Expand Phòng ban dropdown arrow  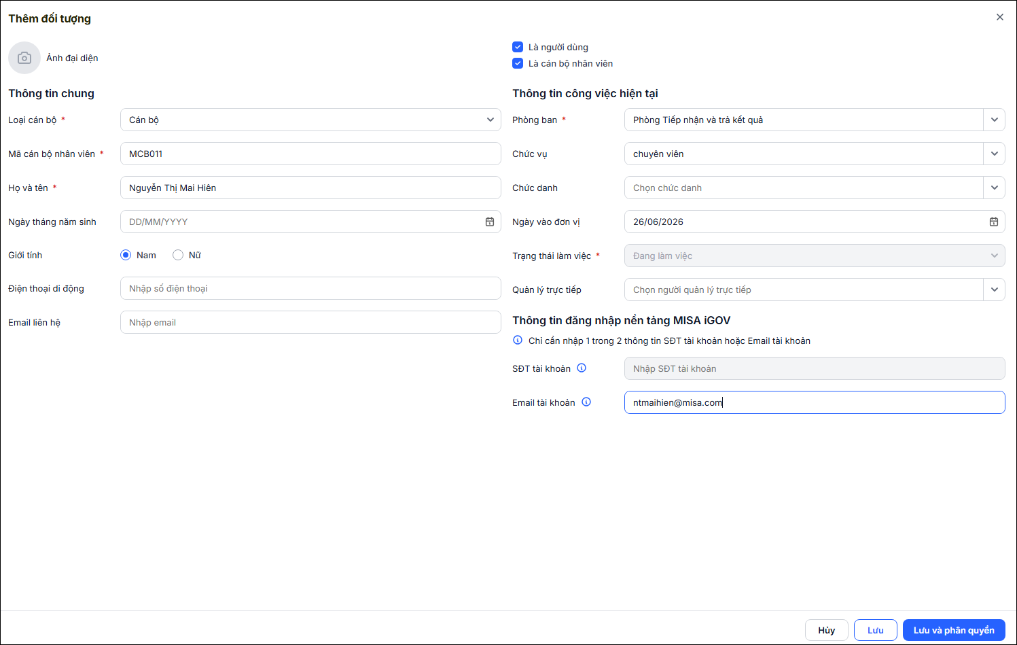point(994,120)
